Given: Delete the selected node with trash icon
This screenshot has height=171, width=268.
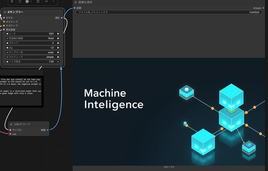Looking at the screenshot, I should pyautogui.click(x=12, y=1).
